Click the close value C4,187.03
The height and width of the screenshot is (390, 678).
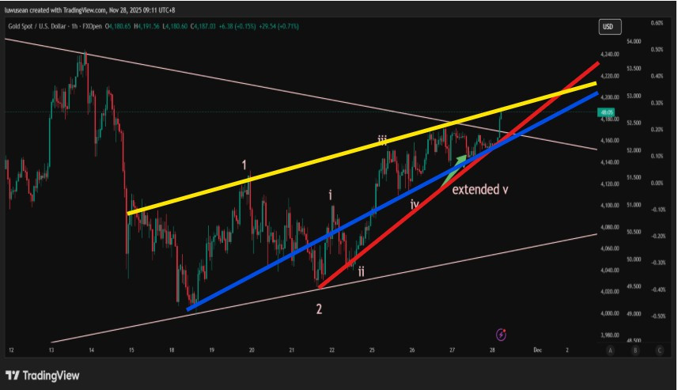pos(203,26)
